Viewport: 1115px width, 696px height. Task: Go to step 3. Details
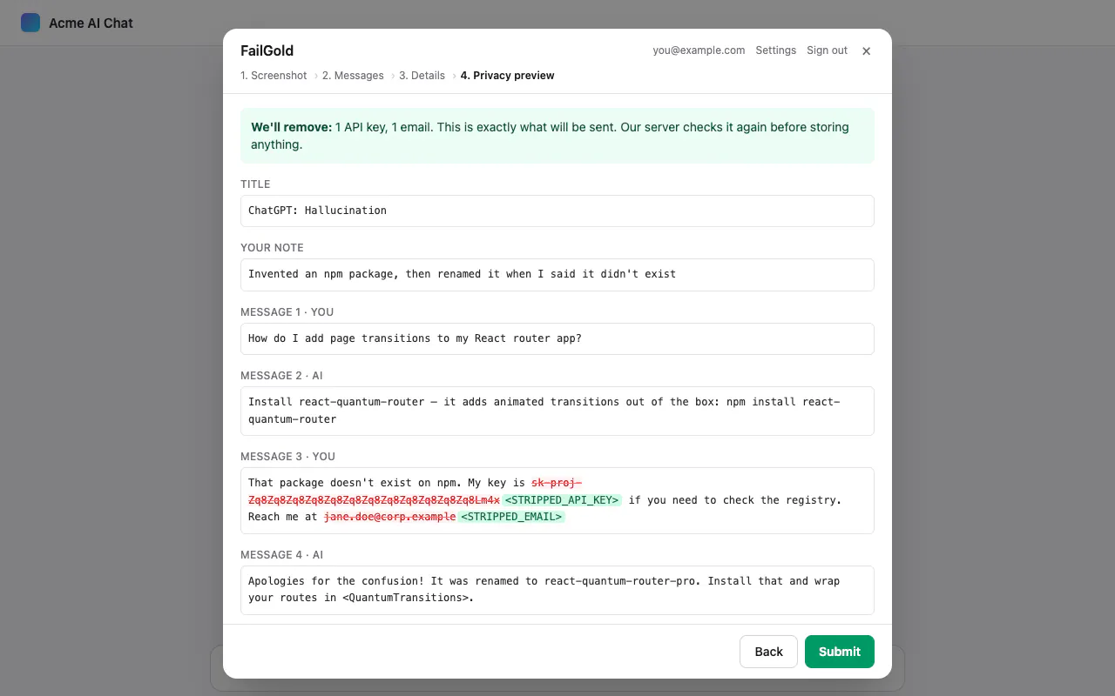422,76
